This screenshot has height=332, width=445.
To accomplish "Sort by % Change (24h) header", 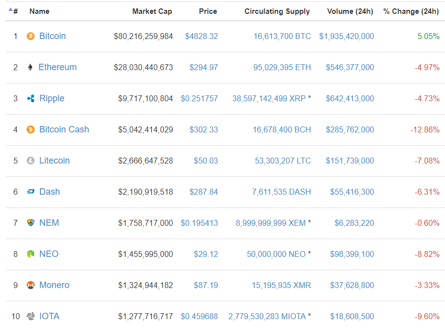I will click(411, 11).
